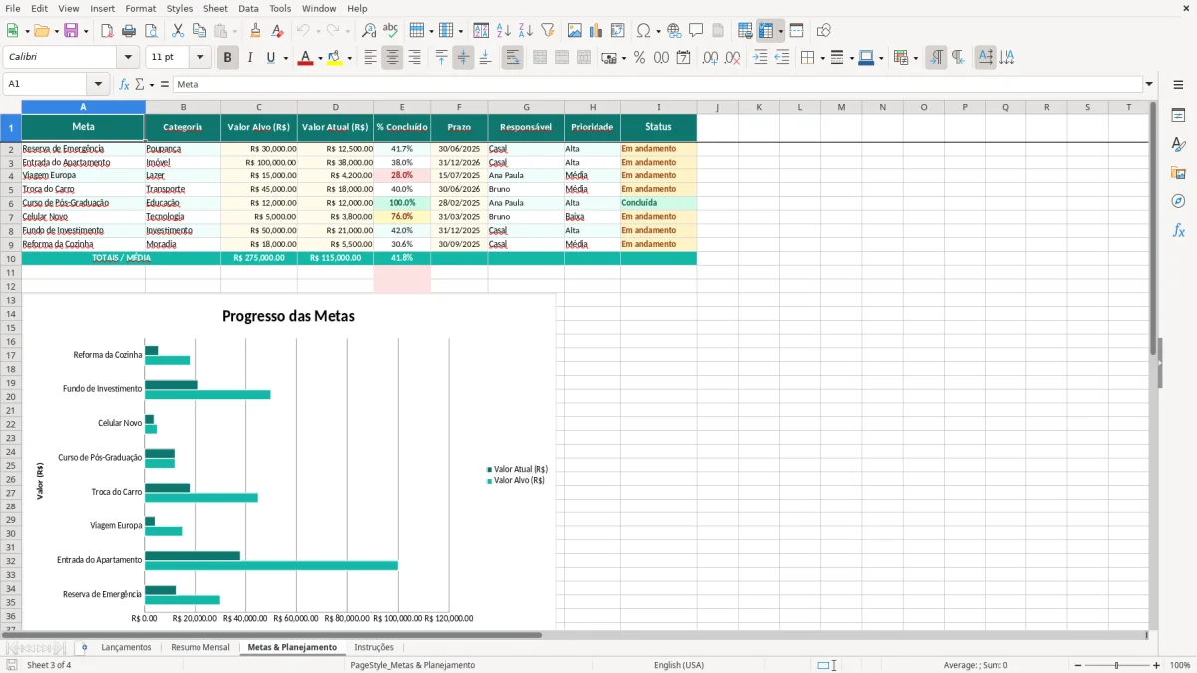Toggle Freeze Rows and Columns

pos(766,31)
